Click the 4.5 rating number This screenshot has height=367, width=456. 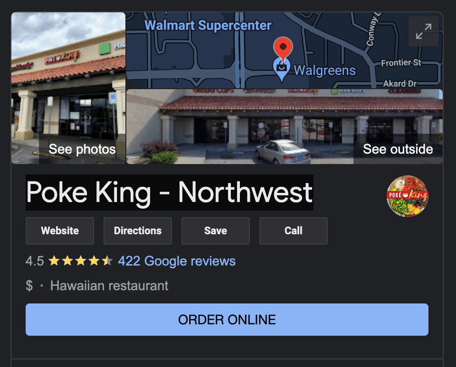(35, 261)
